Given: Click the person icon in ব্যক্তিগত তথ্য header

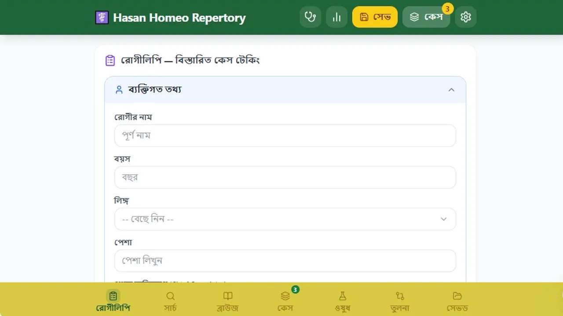Looking at the screenshot, I should click(x=119, y=90).
